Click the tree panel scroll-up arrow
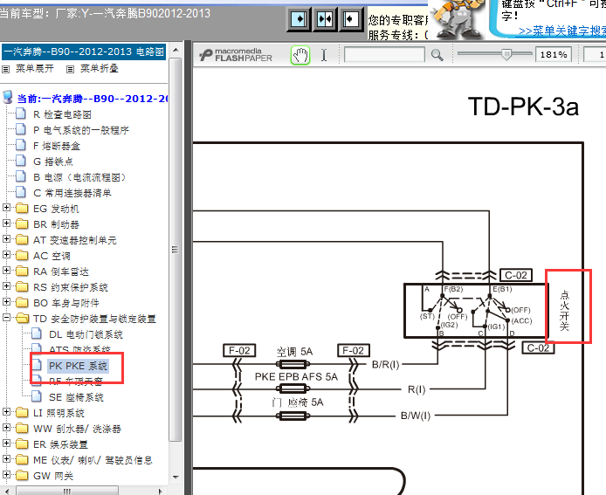Screen dimensions: 606x495 [176, 50]
